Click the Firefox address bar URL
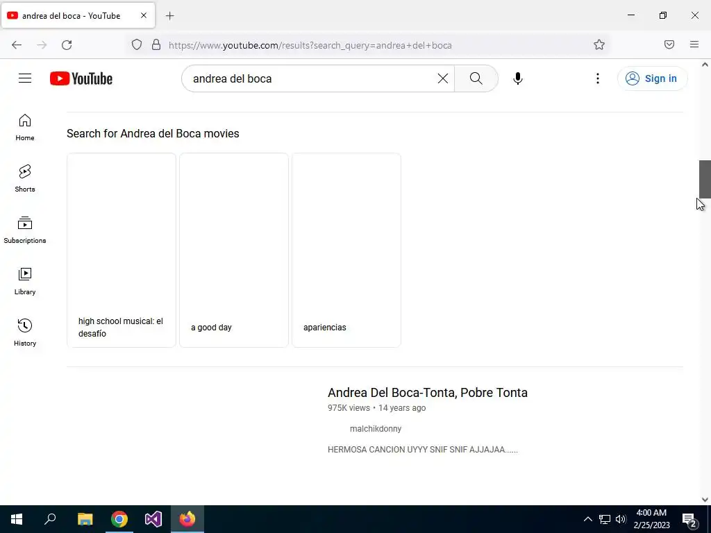This screenshot has width=711, height=533. pos(310,45)
